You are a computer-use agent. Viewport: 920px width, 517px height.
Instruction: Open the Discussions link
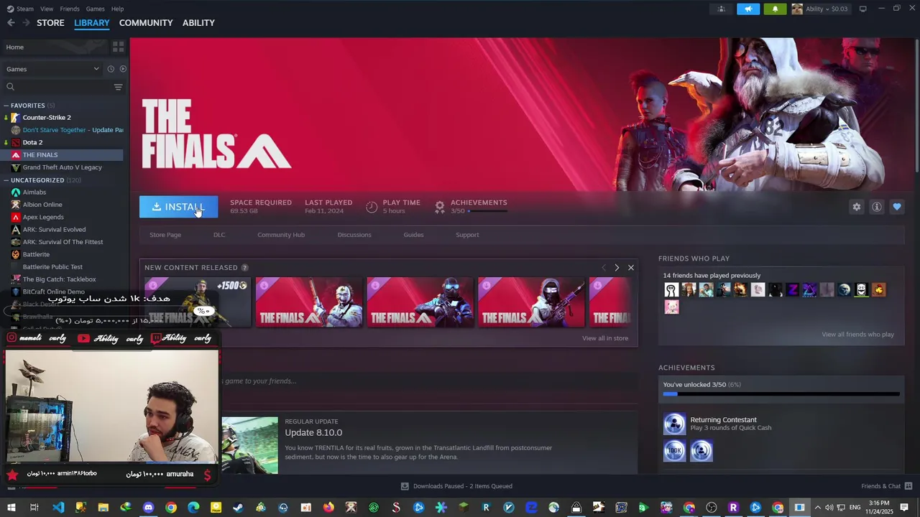pyautogui.click(x=354, y=235)
